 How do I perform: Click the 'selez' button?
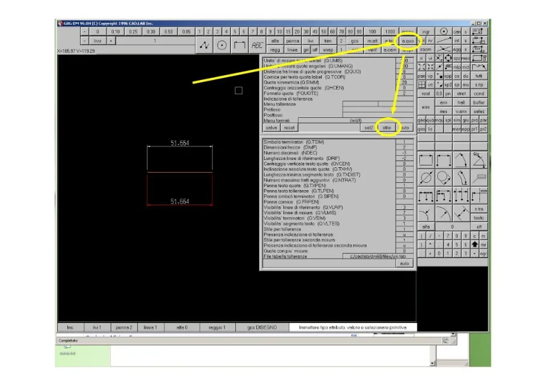pyautogui.click(x=479, y=111)
